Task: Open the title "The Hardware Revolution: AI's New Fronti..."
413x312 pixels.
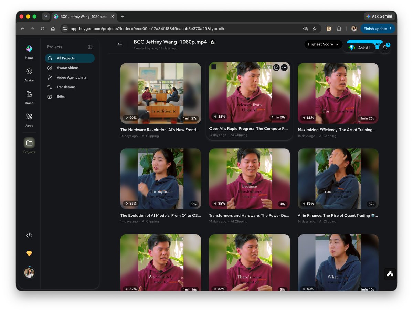Action: (x=160, y=130)
